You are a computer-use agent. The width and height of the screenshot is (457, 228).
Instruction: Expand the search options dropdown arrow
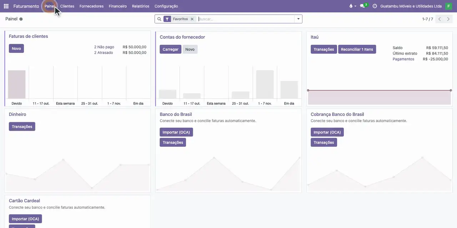[298, 19]
